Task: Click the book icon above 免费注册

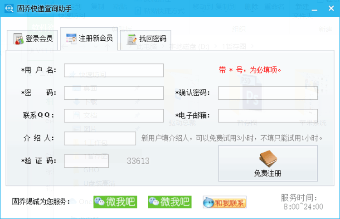Action: coord(268,159)
